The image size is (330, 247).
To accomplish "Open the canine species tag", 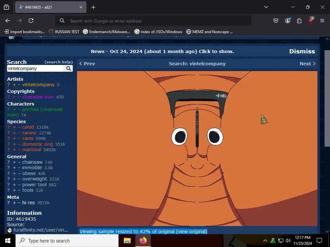I will pos(29,133).
